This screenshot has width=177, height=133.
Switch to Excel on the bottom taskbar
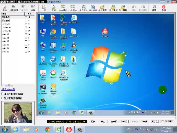58,130
